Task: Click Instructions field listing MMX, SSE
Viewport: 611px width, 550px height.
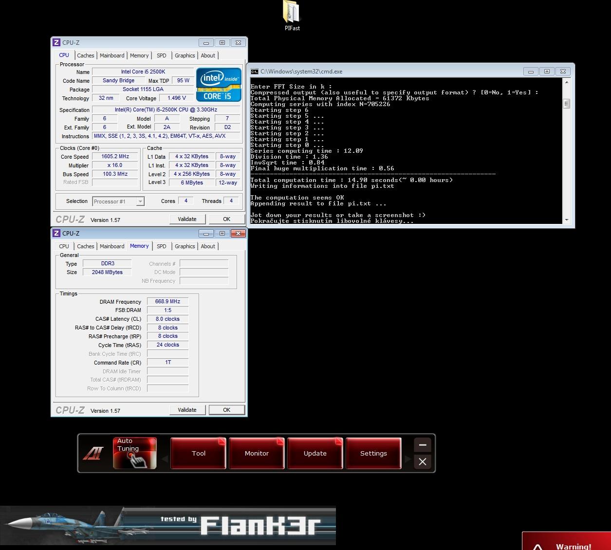Action: tap(167, 136)
